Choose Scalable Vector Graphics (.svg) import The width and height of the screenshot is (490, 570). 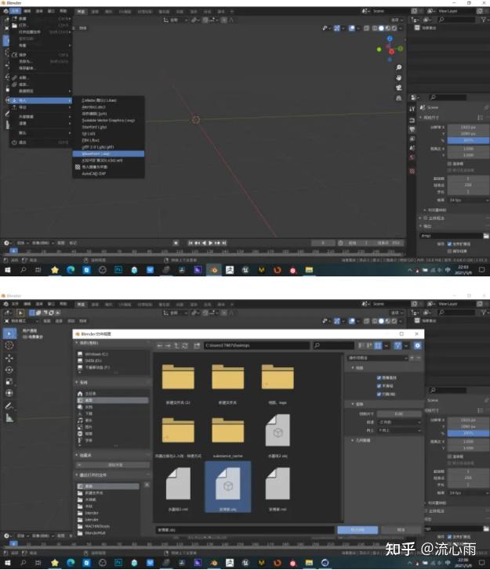(x=108, y=121)
